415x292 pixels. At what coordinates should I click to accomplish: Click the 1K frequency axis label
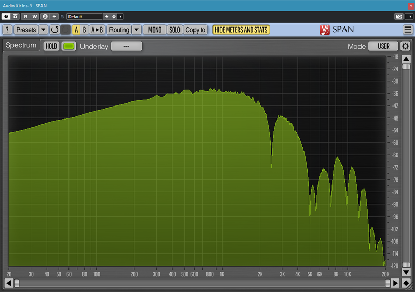[222, 274]
